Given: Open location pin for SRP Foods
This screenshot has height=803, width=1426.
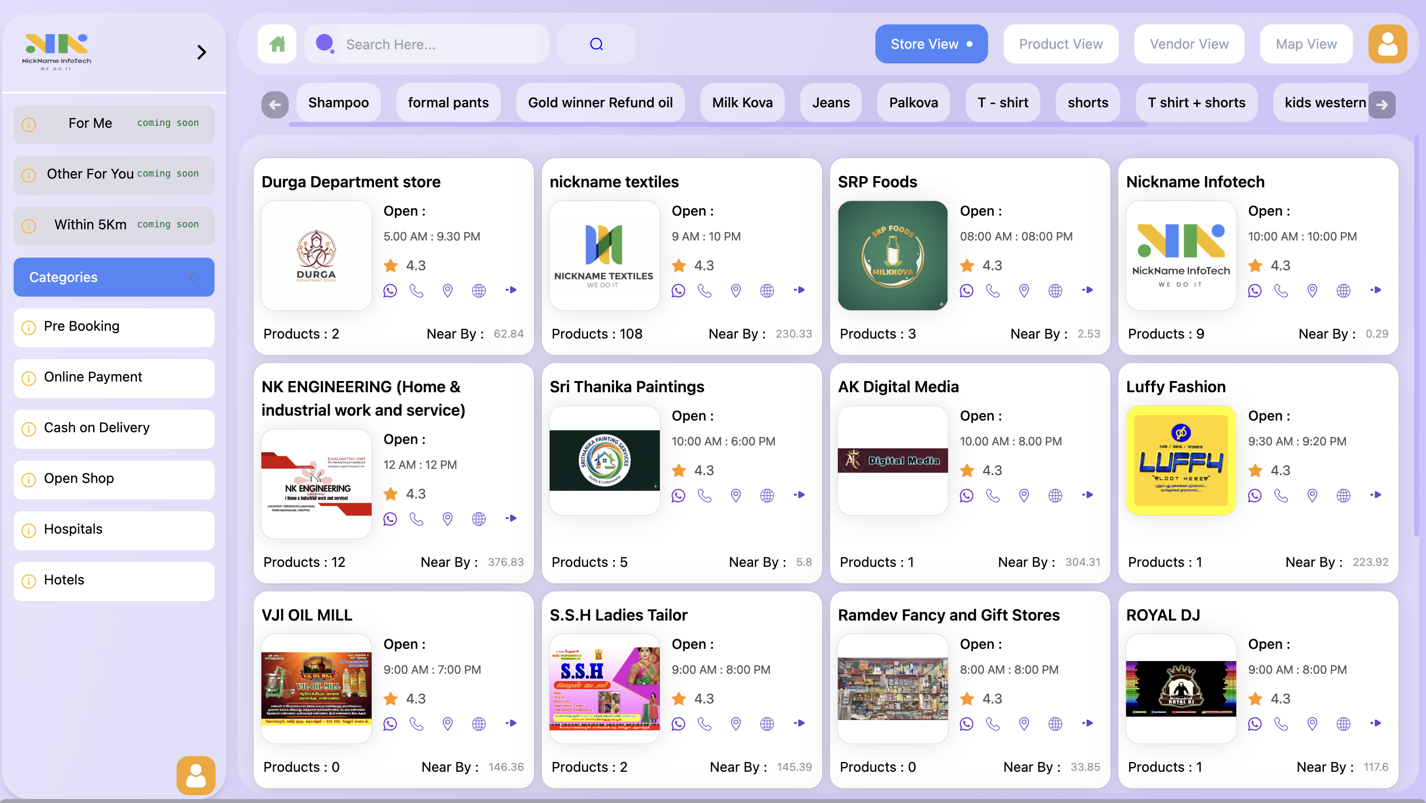Looking at the screenshot, I should [1024, 290].
